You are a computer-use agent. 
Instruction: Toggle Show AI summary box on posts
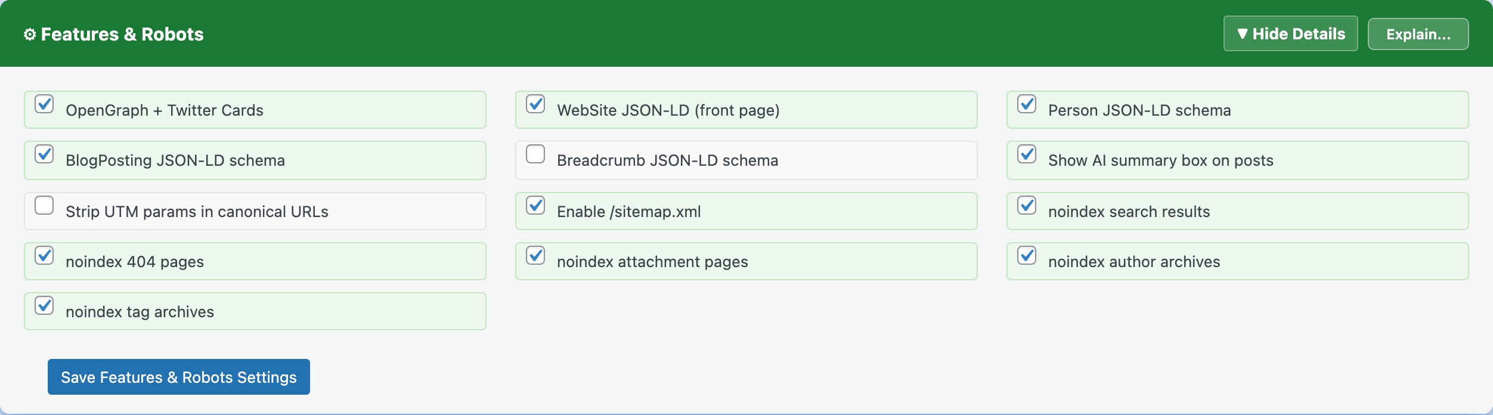[x=1027, y=154]
